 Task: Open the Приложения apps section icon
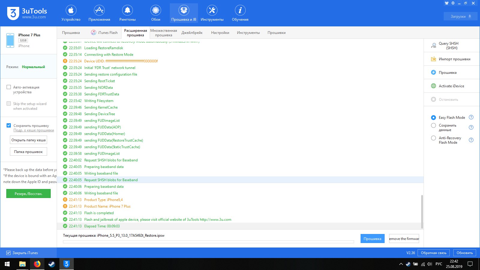(x=99, y=10)
